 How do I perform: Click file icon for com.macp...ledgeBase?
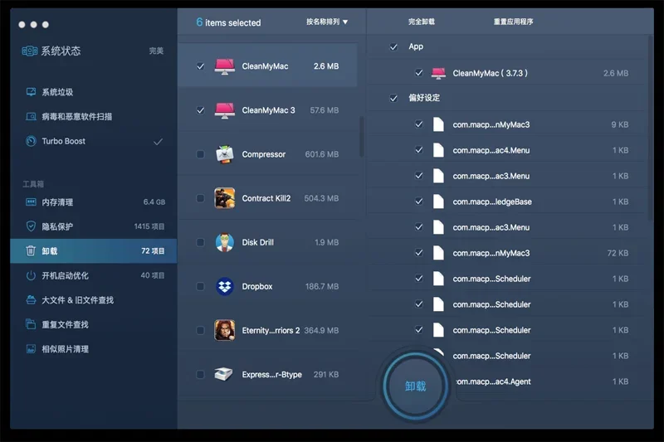tap(438, 202)
